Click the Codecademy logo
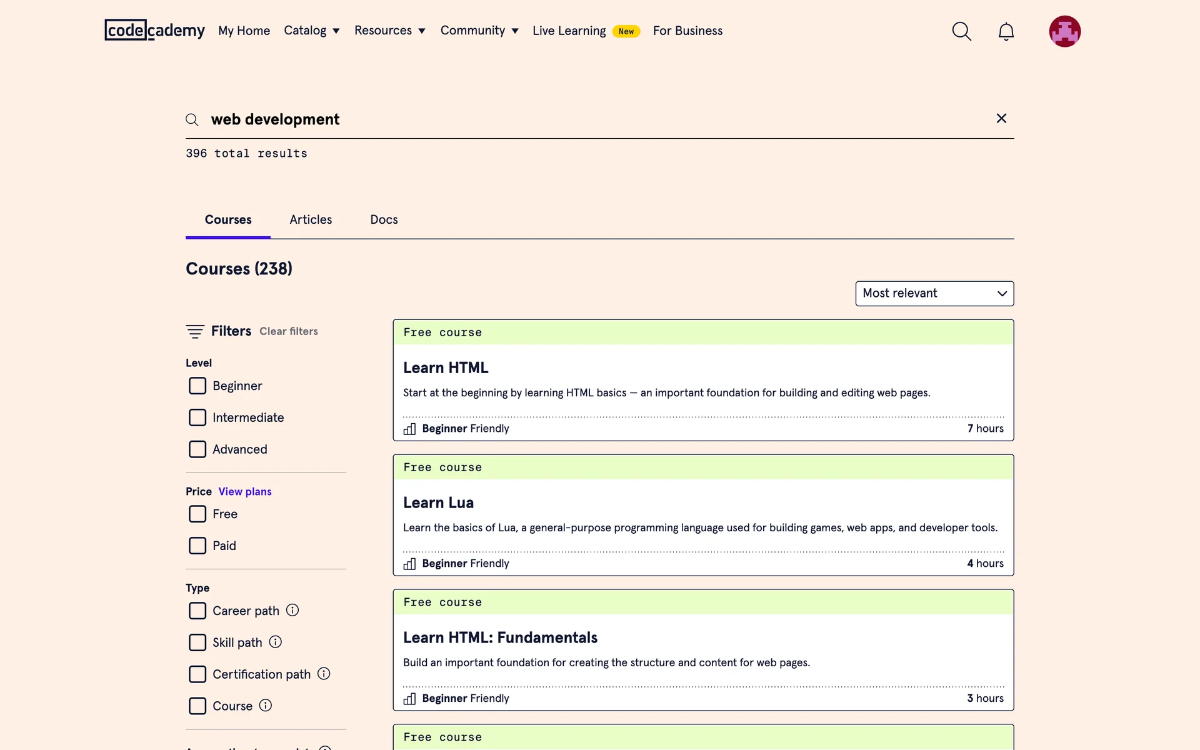The width and height of the screenshot is (1200, 750). (154, 30)
